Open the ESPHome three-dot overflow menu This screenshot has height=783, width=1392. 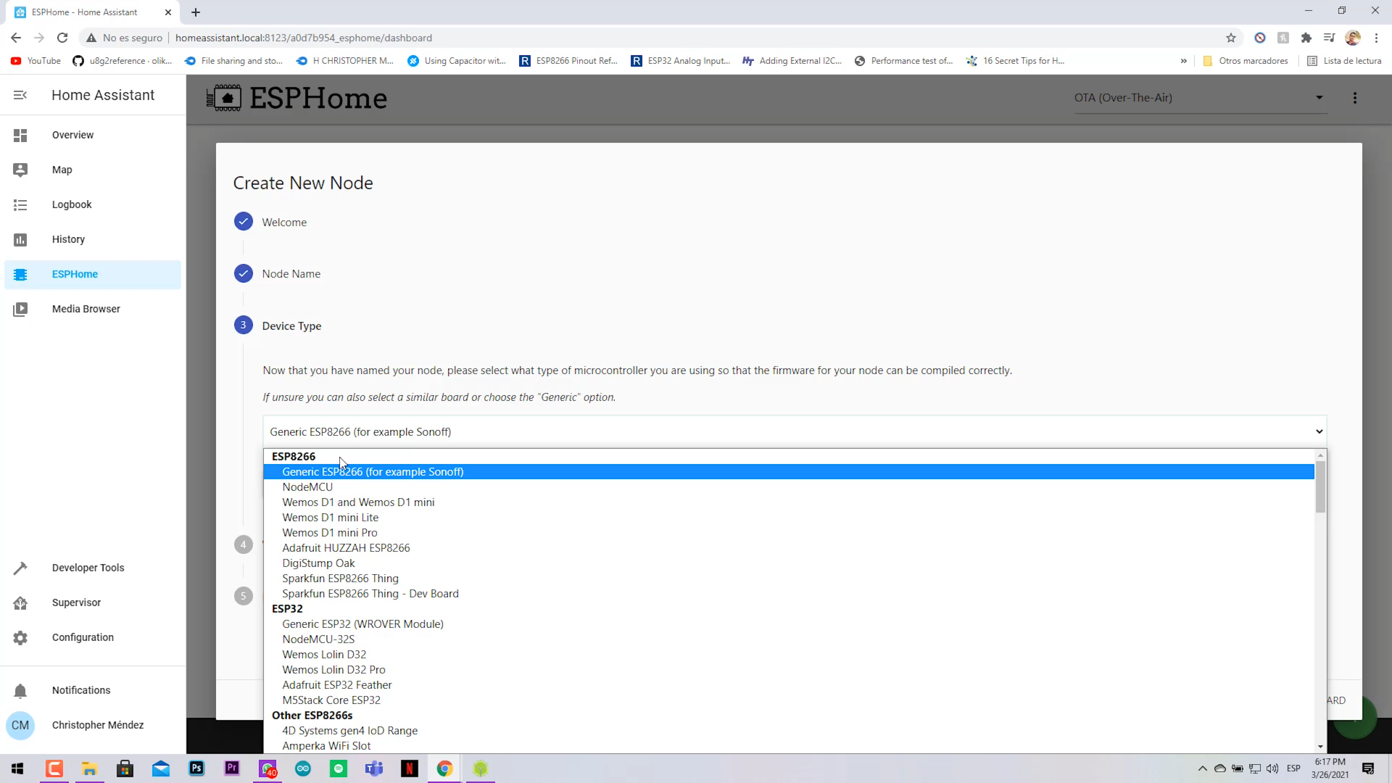[1355, 98]
